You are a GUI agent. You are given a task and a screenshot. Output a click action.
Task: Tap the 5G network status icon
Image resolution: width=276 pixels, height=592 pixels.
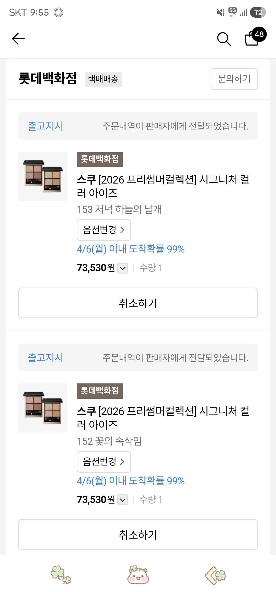click(233, 12)
